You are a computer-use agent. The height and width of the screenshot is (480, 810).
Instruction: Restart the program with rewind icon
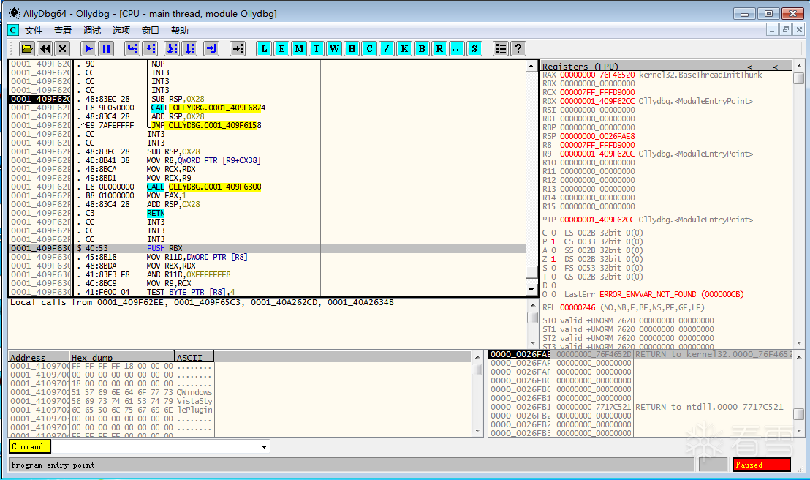45,49
